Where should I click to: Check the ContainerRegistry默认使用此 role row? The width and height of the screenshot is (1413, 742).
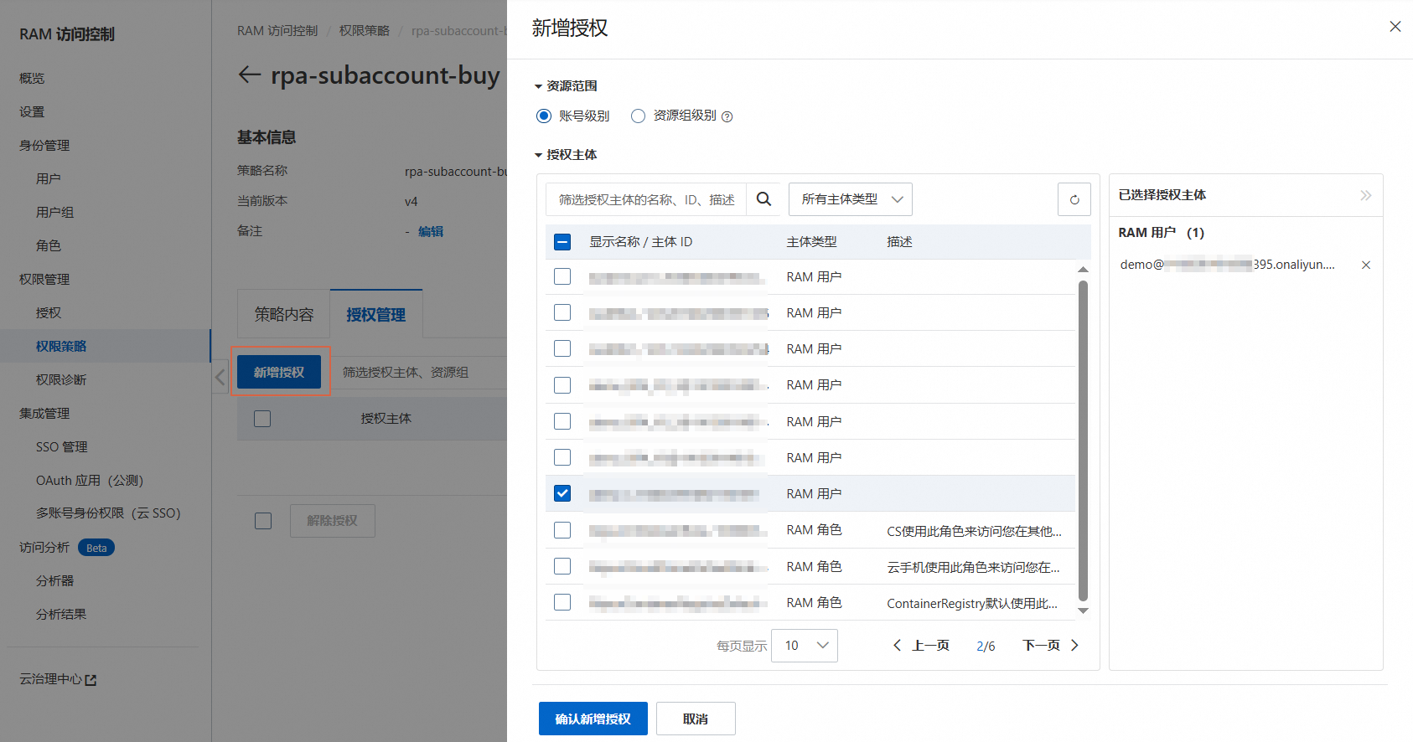562,602
